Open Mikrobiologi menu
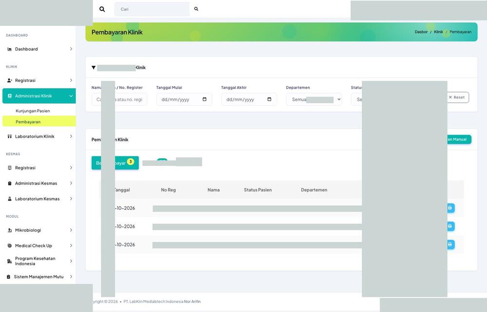 [39, 230]
